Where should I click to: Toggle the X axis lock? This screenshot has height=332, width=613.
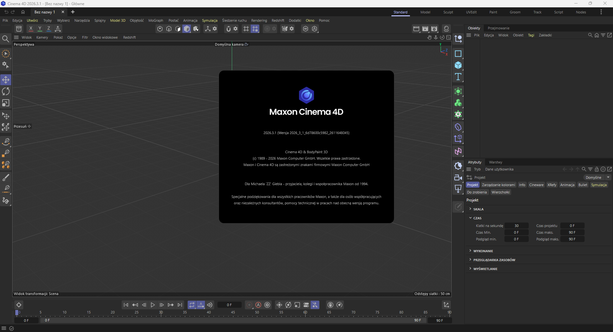point(31,29)
